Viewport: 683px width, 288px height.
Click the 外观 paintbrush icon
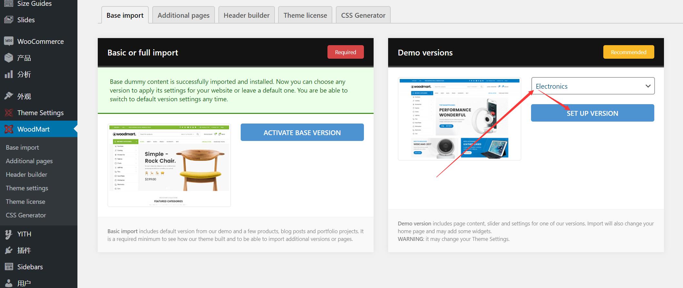pos(9,96)
